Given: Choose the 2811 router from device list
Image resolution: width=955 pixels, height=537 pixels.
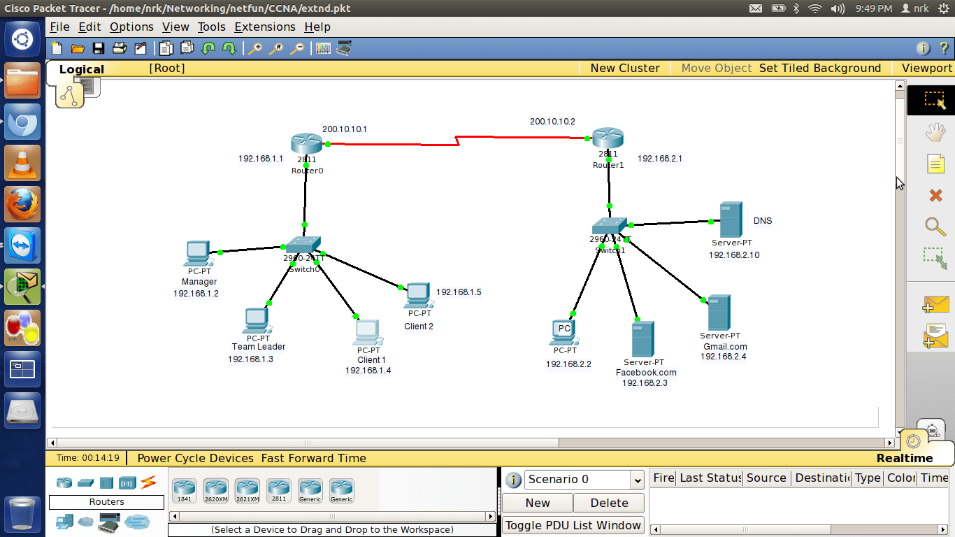Looking at the screenshot, I should point(278,489).
